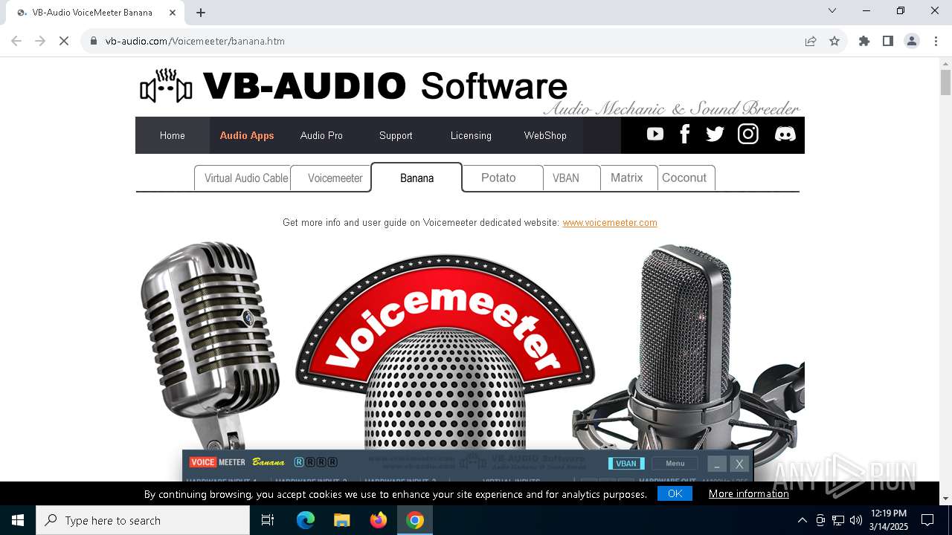
Task: Close the VoiceMeeter Banana tab
Action: coord(173,12)
